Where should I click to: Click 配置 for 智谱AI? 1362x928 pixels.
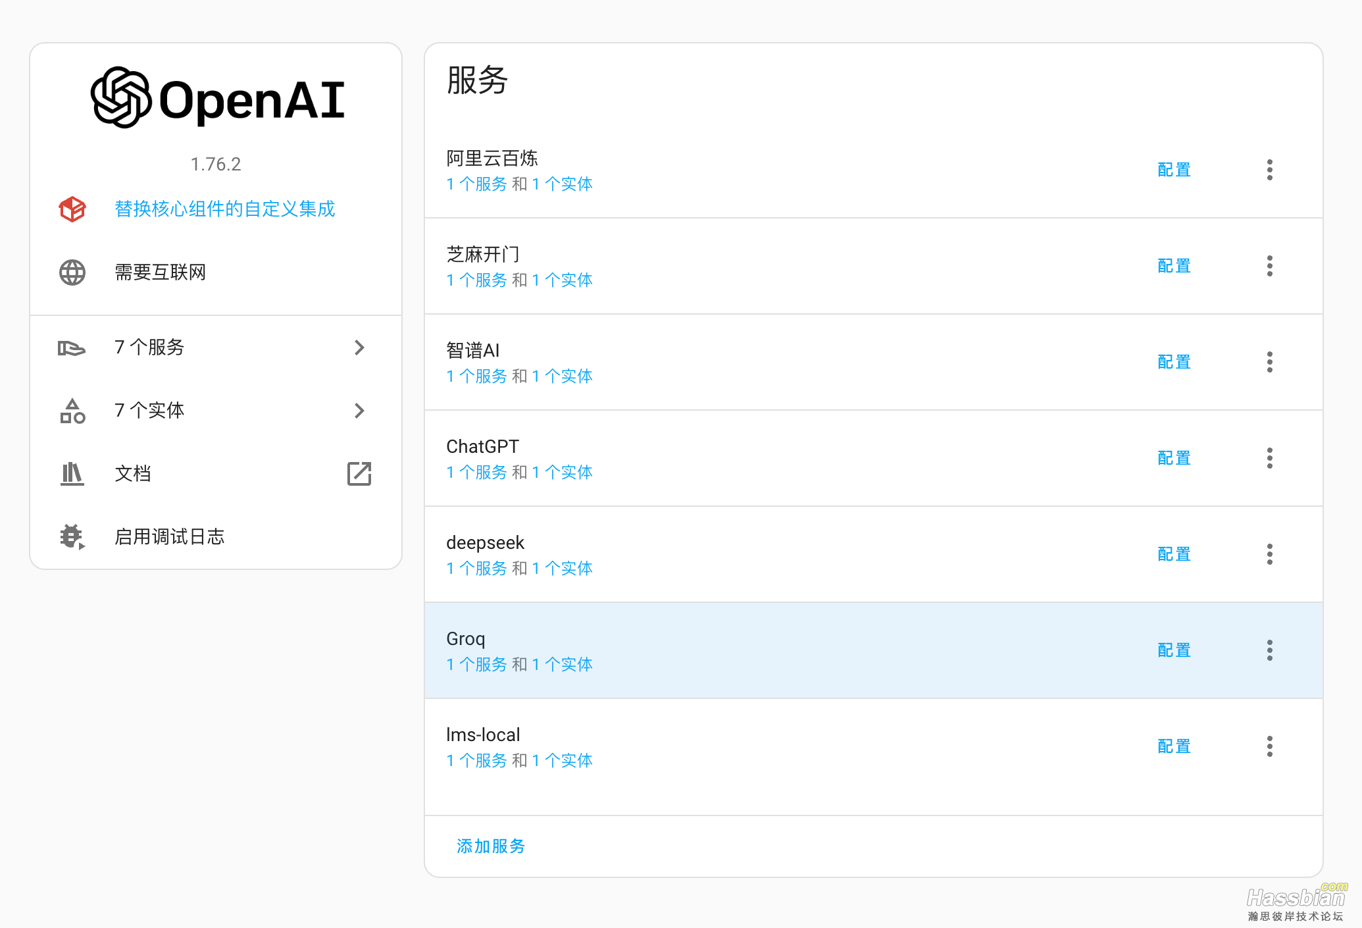tap(1174, 362)
